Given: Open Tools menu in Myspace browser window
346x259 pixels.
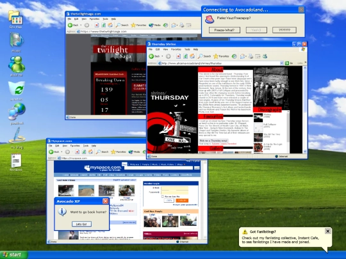Looking at the screenshot, I should click(86, 146).
